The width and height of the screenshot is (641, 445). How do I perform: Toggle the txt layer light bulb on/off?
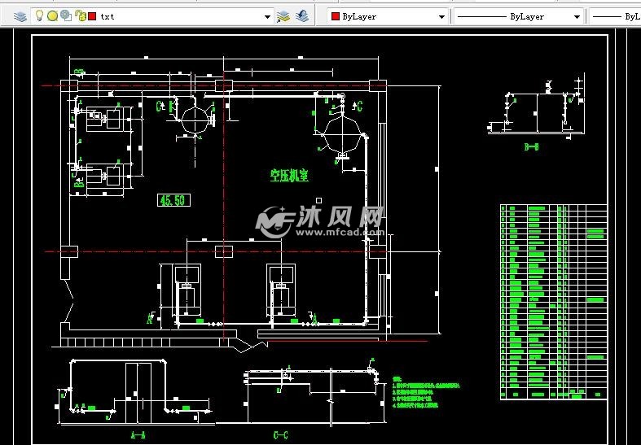tap(39, 16)
